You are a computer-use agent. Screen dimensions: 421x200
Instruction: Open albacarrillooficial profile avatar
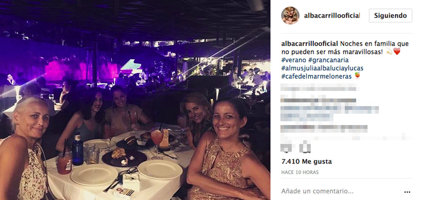(x=290, y=16)
